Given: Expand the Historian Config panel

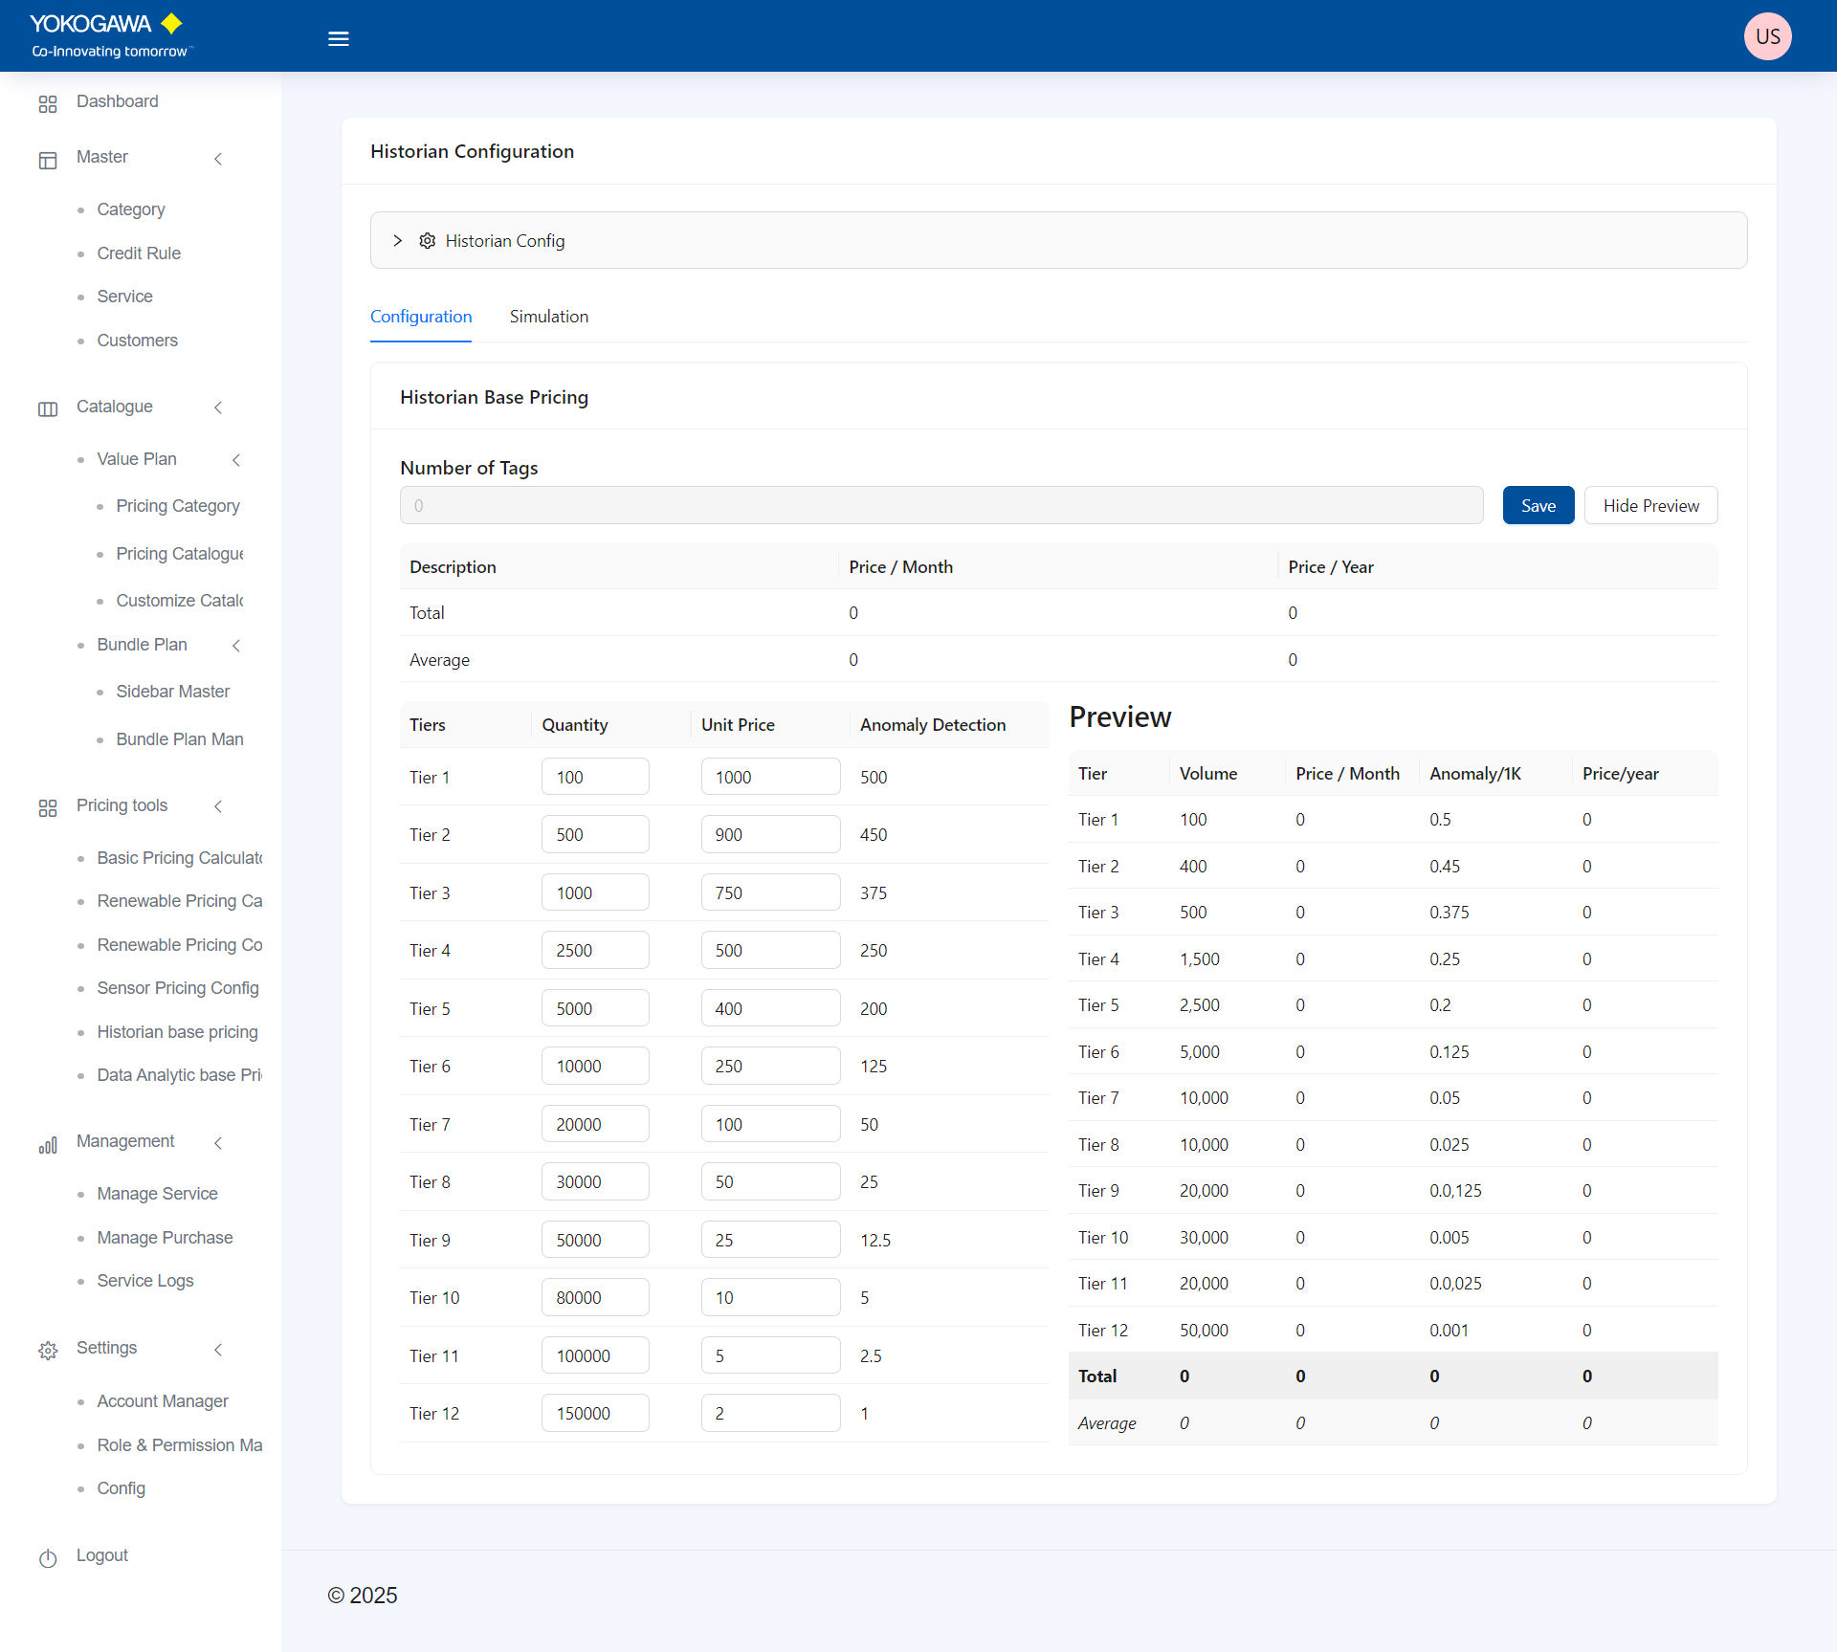Looking at the screenshot, I should point(398,241).
